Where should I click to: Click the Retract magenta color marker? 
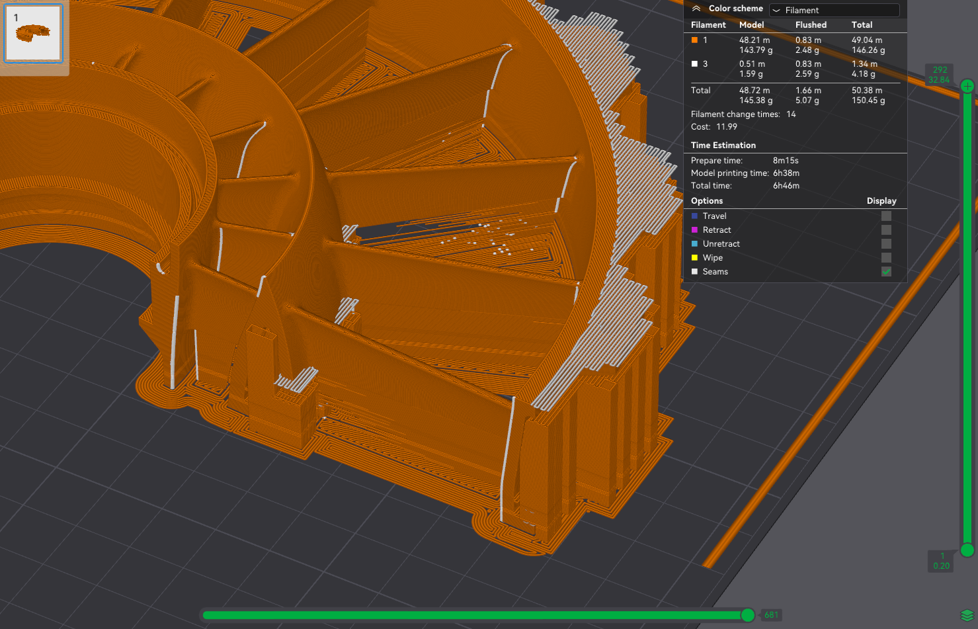click(694, 230)
